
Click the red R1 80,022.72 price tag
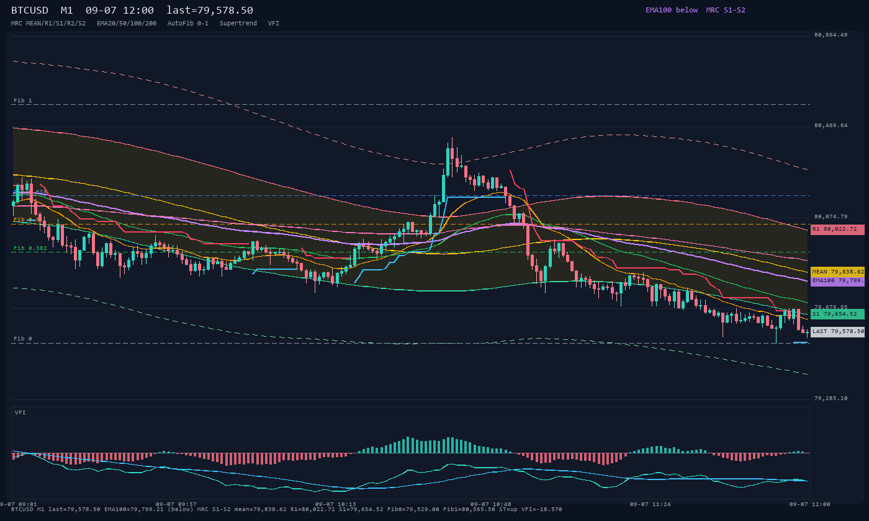[837, 229]
